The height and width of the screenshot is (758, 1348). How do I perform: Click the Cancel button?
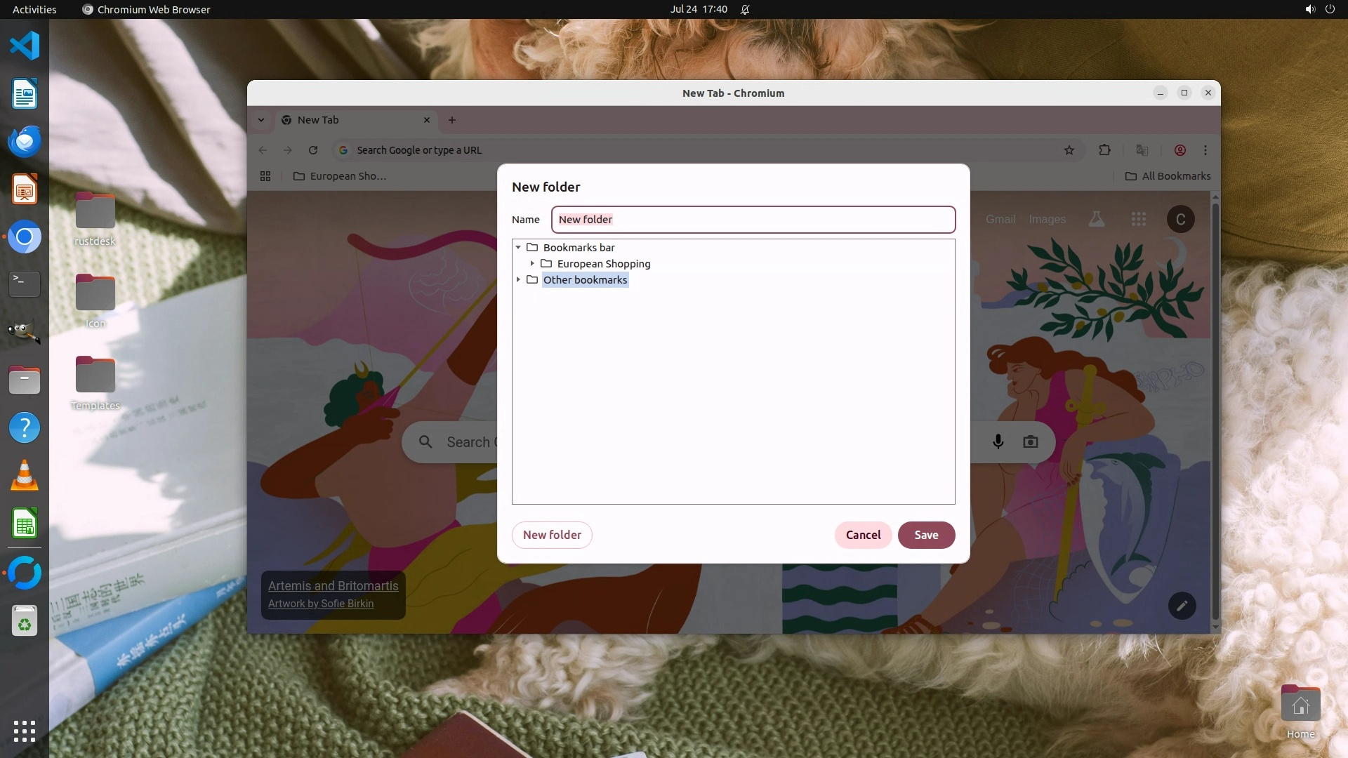(863, 535)
